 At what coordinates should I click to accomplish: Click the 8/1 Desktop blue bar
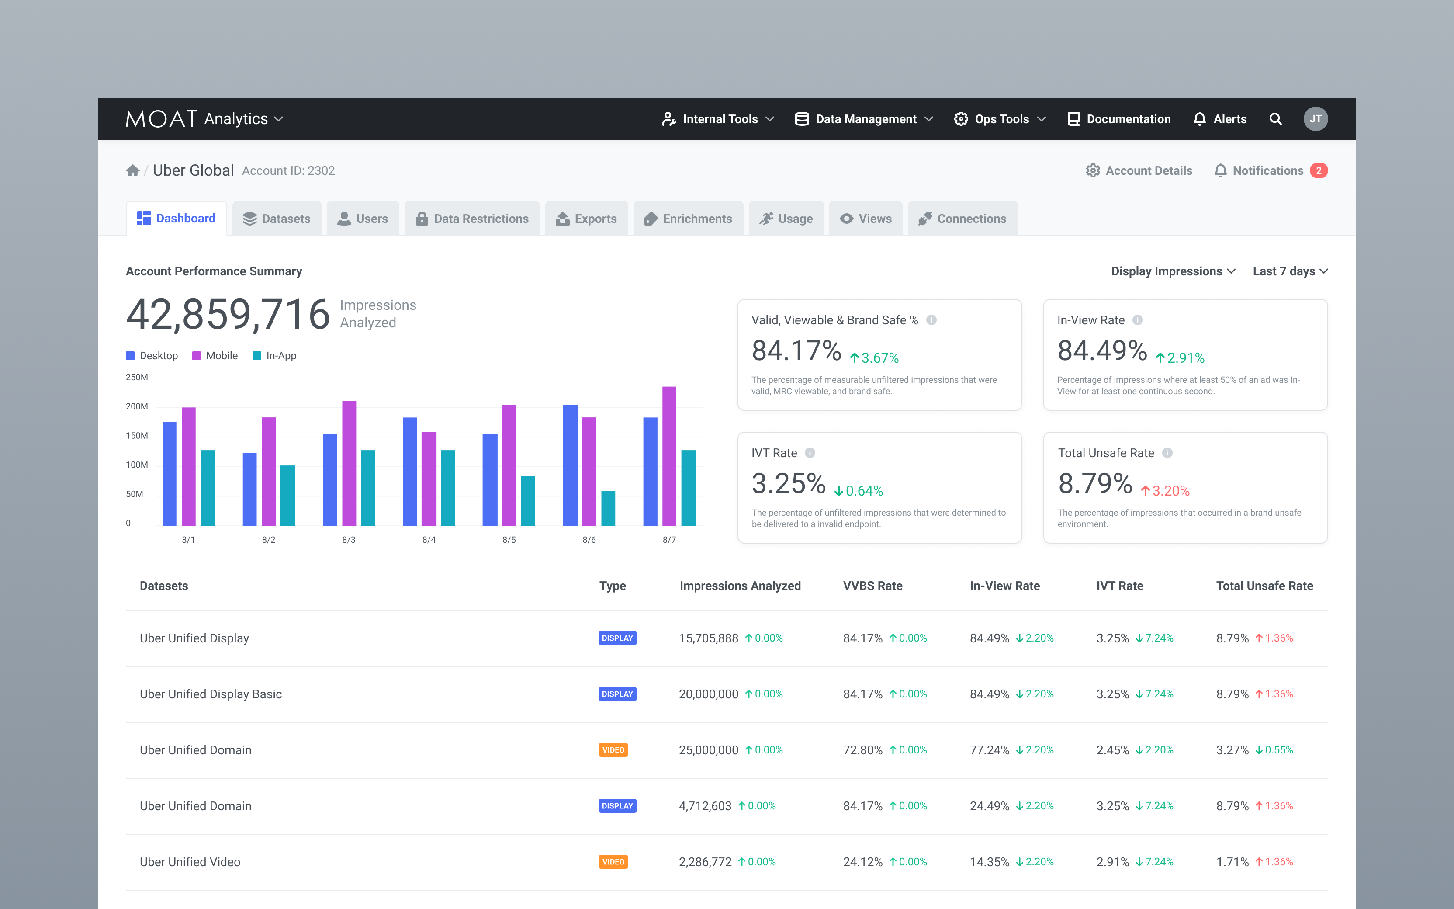pyautogui.click(x=170, y=474)
